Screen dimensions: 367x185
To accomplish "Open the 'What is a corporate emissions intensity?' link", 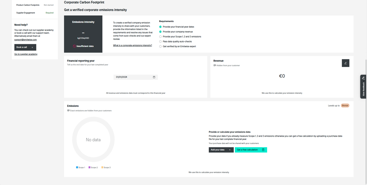I will (x=132, y=45).
